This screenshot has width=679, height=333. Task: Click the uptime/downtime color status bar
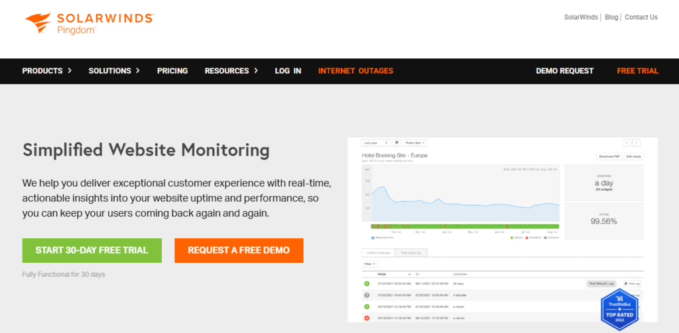tap(465, 226)
